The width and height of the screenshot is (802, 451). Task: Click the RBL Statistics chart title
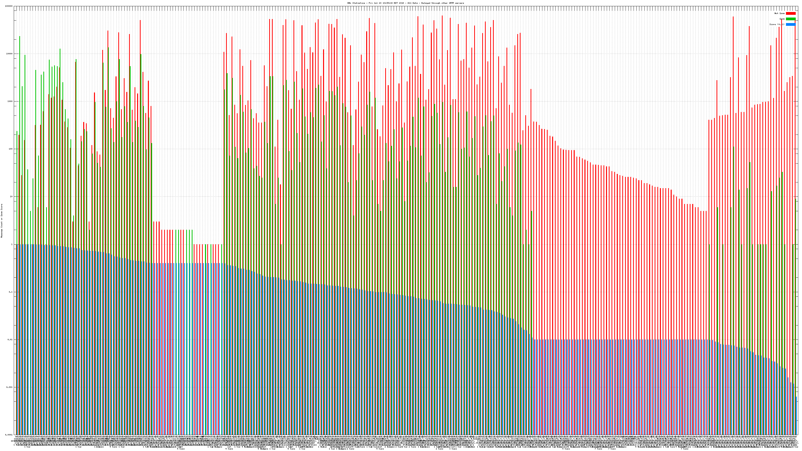405,3
